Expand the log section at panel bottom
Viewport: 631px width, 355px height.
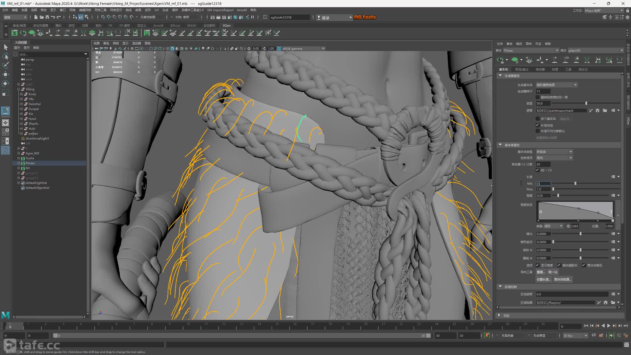499,316
